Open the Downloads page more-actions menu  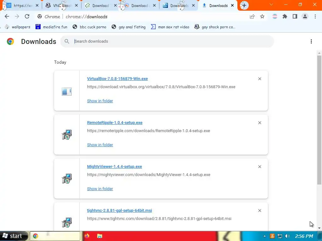311,41
